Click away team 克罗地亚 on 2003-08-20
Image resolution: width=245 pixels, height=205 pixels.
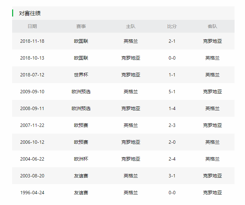(x=212, y=176)
